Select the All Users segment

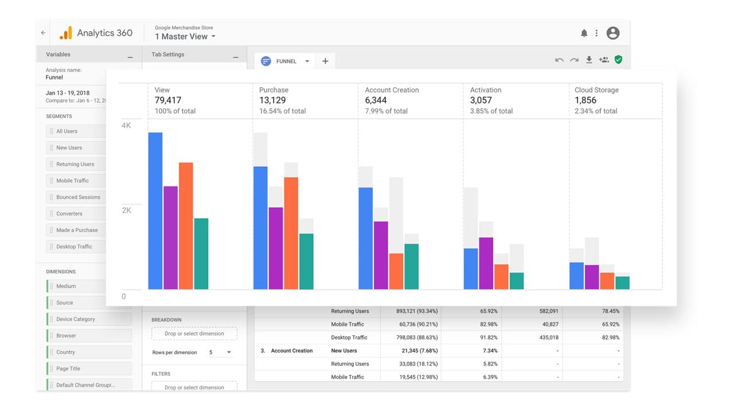[x=77, y=131]
